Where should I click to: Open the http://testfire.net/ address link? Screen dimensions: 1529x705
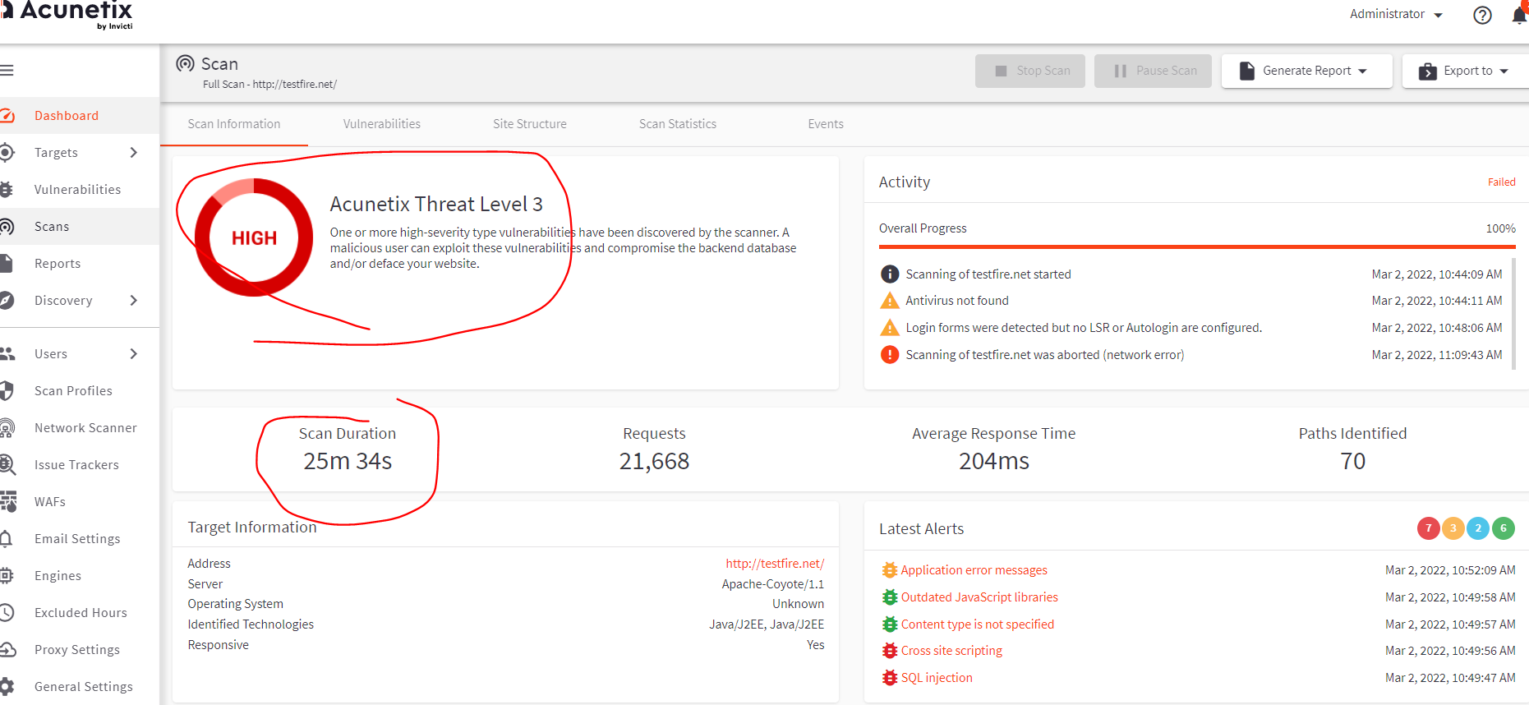click(x=775, y=564)
